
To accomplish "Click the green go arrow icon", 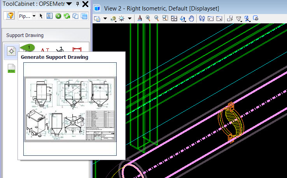I will (58, 16).
